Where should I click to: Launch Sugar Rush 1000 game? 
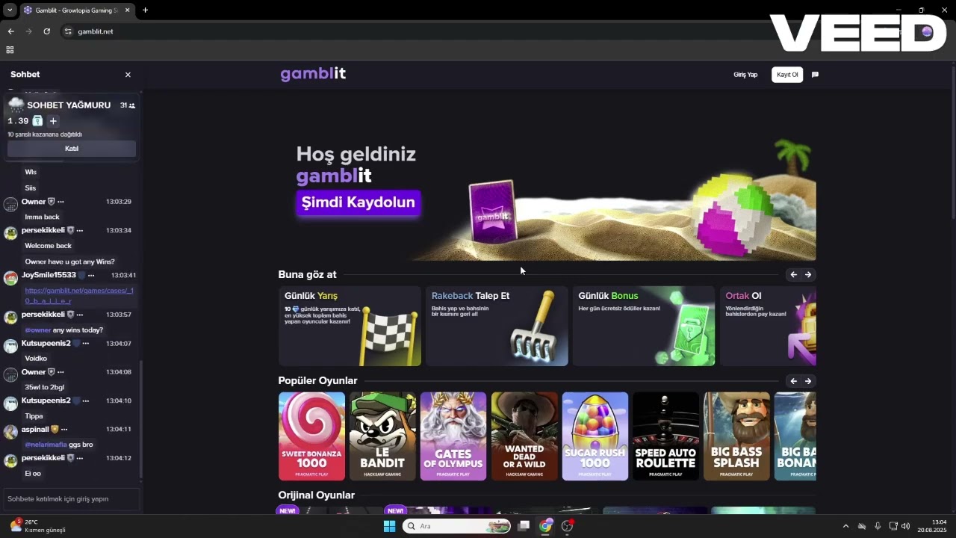(x=595, y=436)
